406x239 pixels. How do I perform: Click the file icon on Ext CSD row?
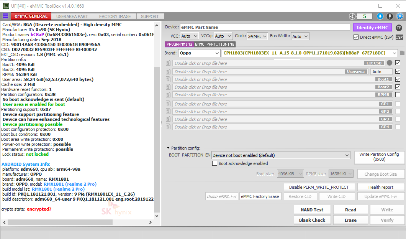168,63
